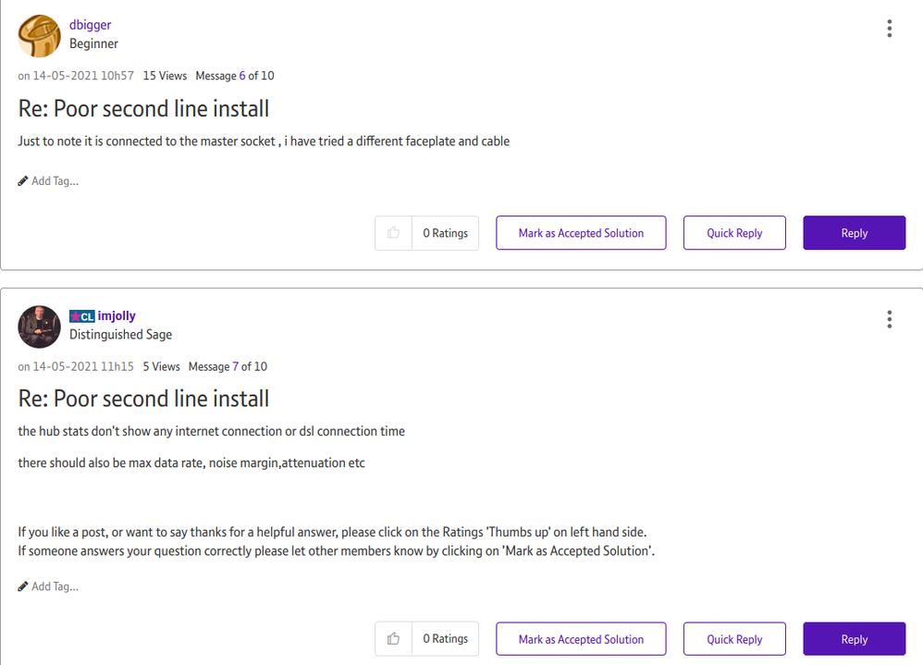This screenshot has height=665, width=923.
Task: Click the Message 7 of 10 link
Action: (227, 365)
